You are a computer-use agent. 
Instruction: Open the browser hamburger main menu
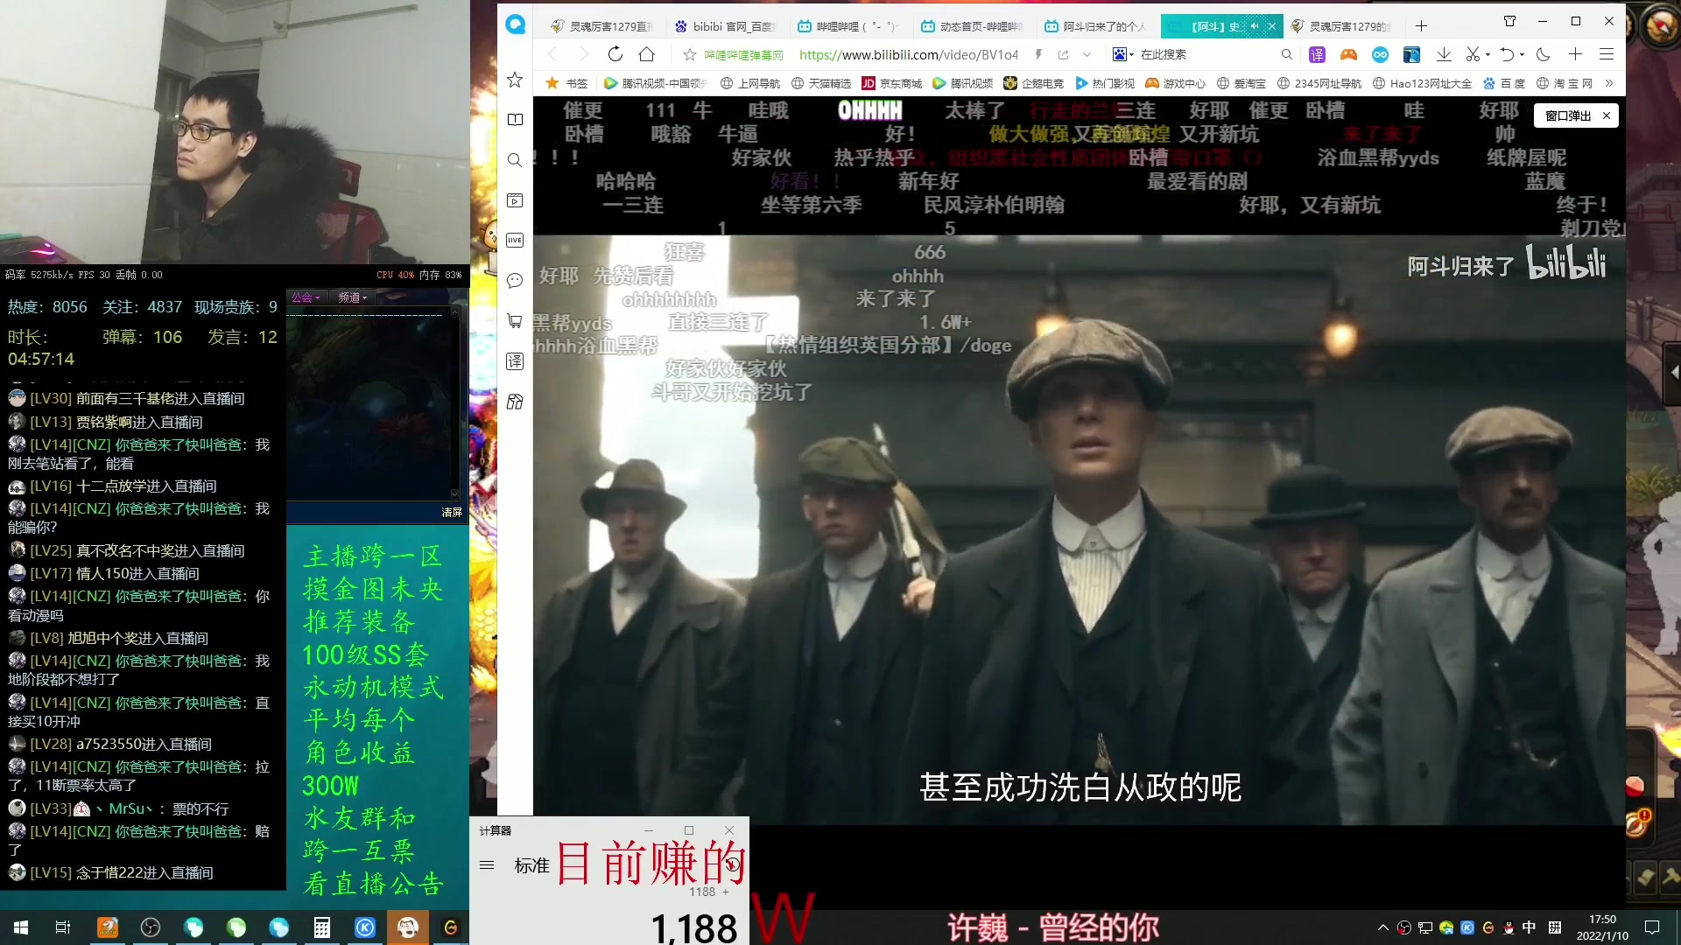[1607, 54]
